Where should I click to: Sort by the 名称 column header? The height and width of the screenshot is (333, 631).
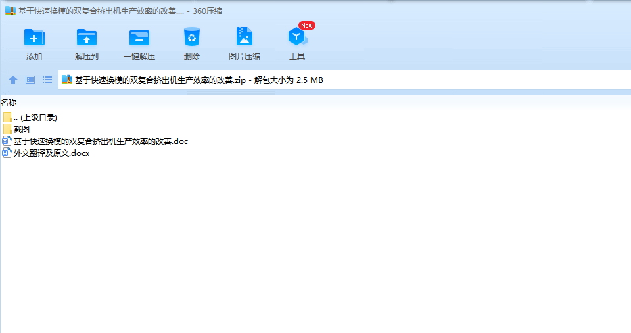coord(9,103)
